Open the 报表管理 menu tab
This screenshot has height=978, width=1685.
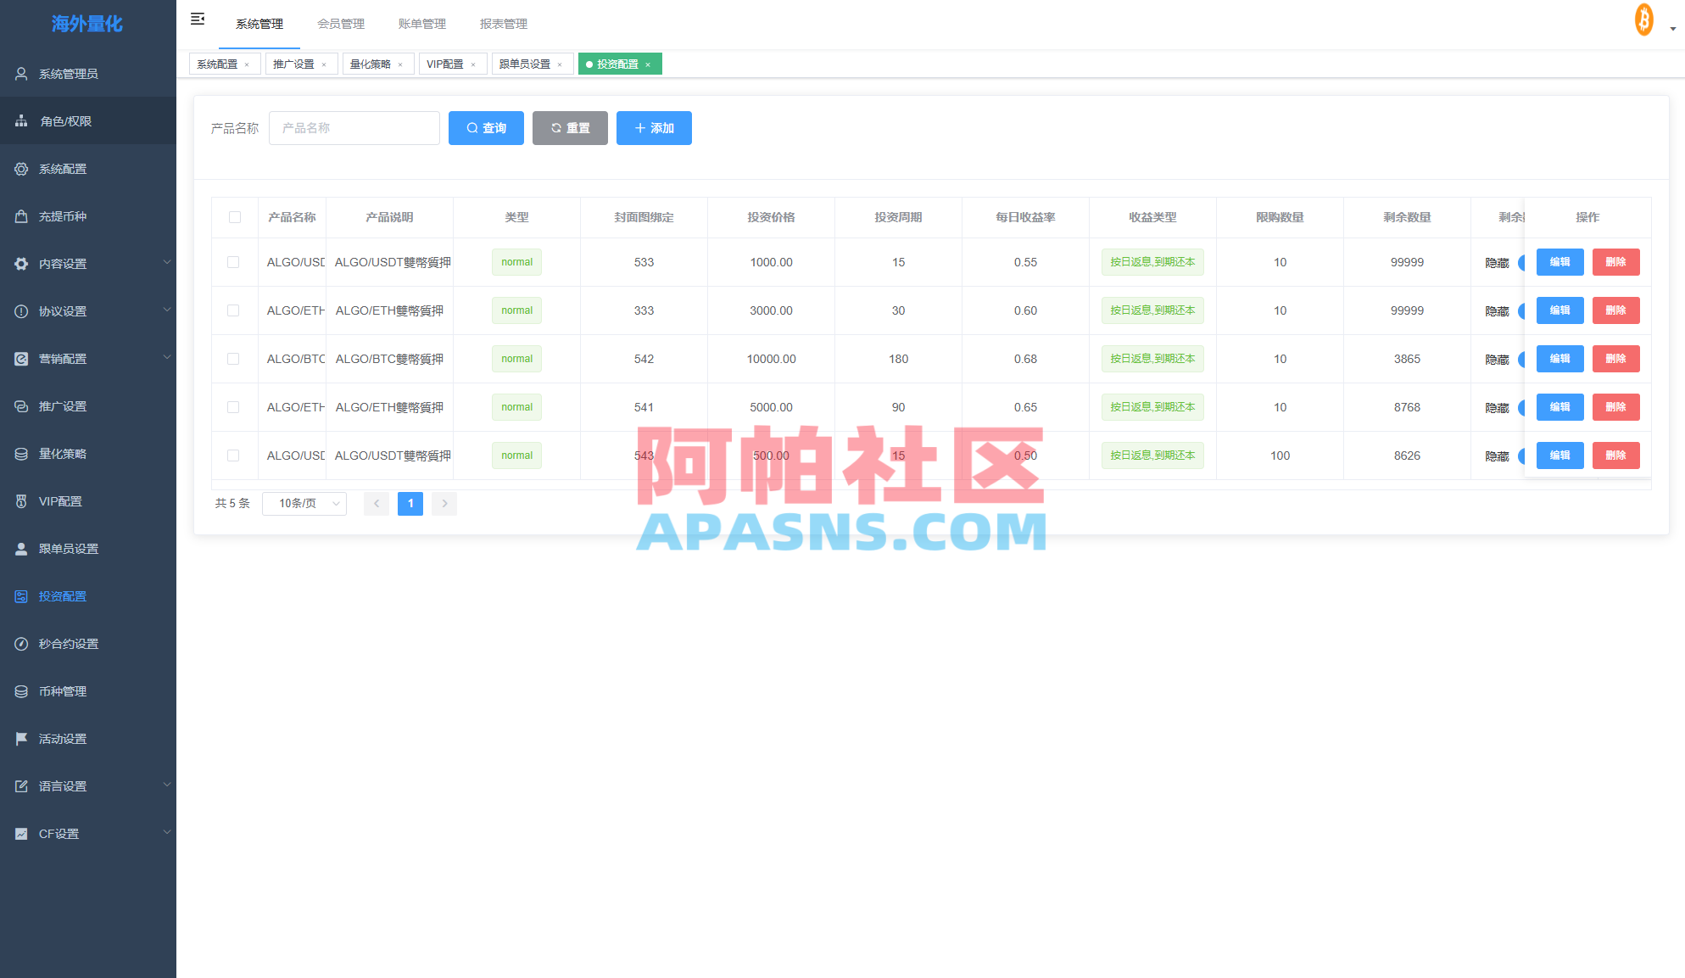(x=504, y=23)
